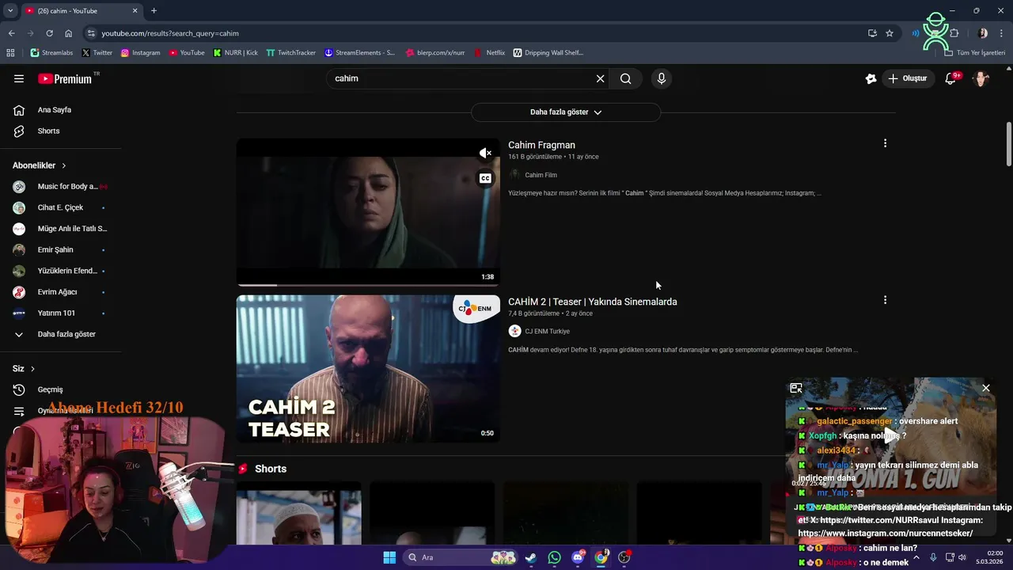The image size is (1013, 570).
Task: Open Abonelikler section chevron
Action: tap(63, 165)
